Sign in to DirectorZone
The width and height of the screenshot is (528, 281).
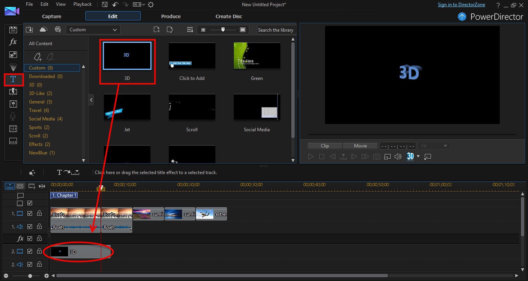(462, 5)
